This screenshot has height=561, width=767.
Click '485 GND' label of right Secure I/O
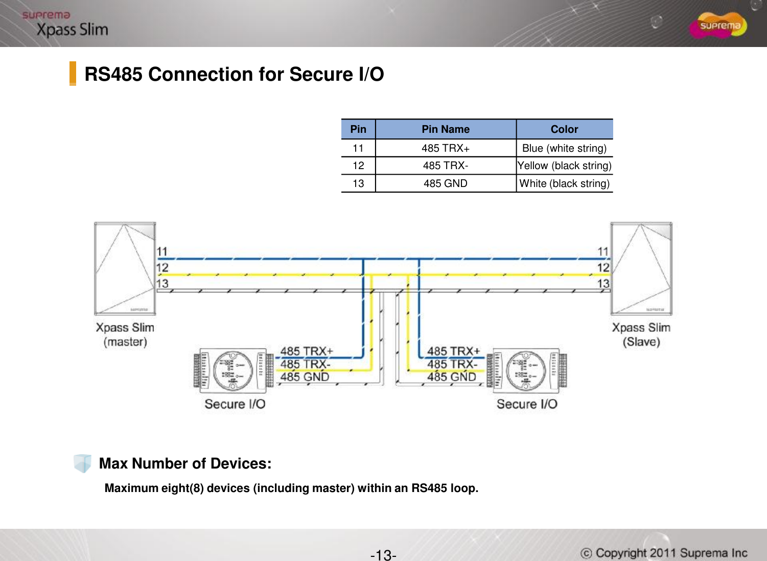click(452, 377)
